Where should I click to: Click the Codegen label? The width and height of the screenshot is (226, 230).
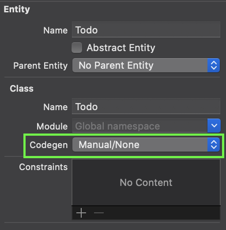pyautogui.click(x=49, y=145)
